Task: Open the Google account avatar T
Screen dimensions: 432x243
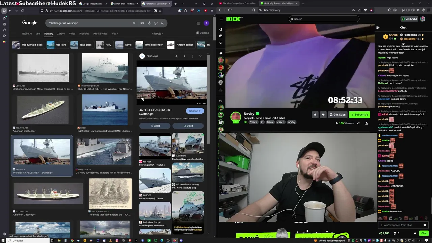Action: (206, 23)
